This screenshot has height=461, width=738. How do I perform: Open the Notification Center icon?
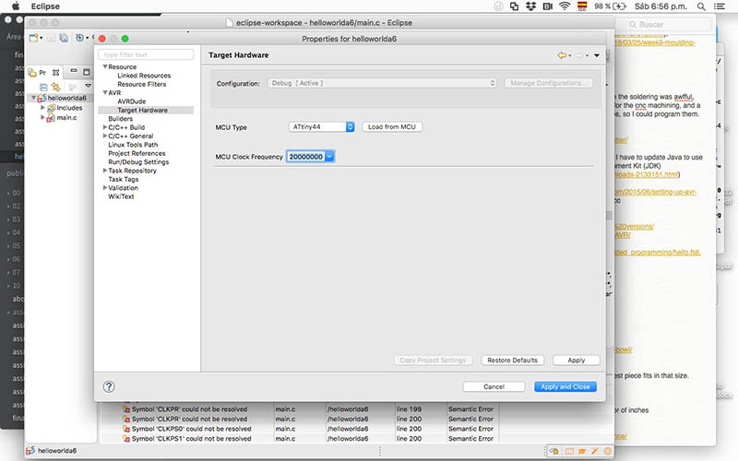click(720, 6)
